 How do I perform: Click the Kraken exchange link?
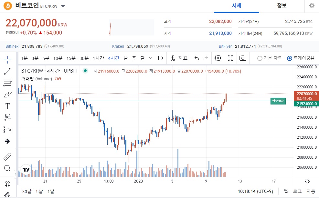118,46
